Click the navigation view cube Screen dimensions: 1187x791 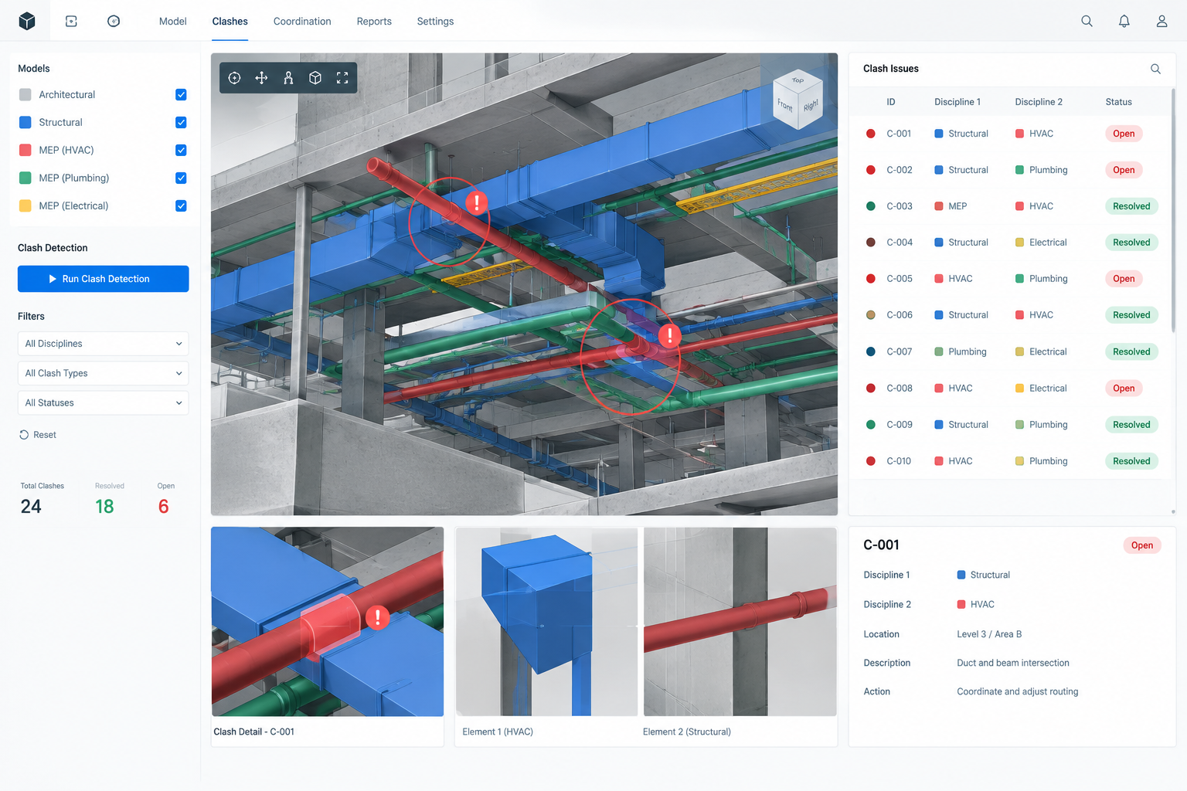point(798,99)
